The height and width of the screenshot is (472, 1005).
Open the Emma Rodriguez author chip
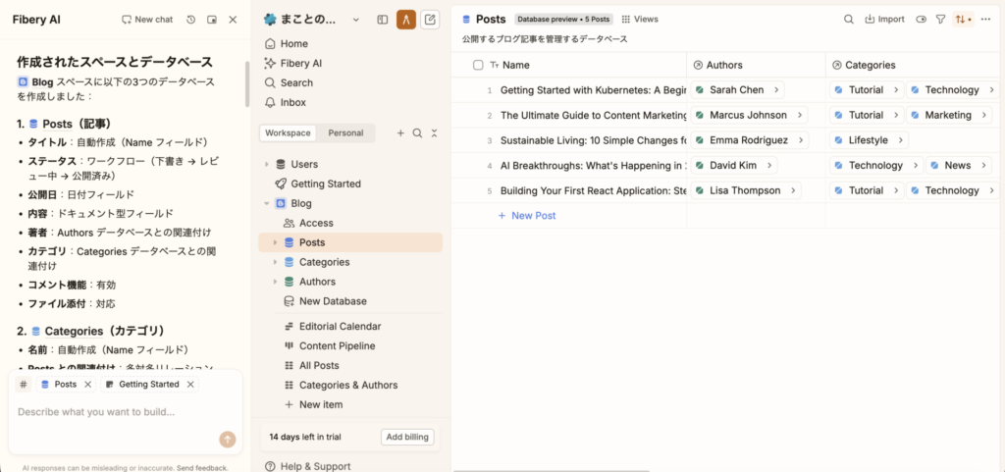click(749, 140)
